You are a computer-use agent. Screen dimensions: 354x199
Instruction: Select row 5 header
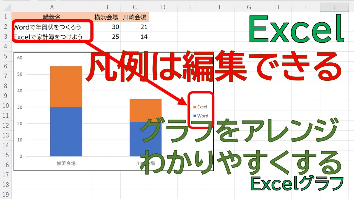coord(6,56)
